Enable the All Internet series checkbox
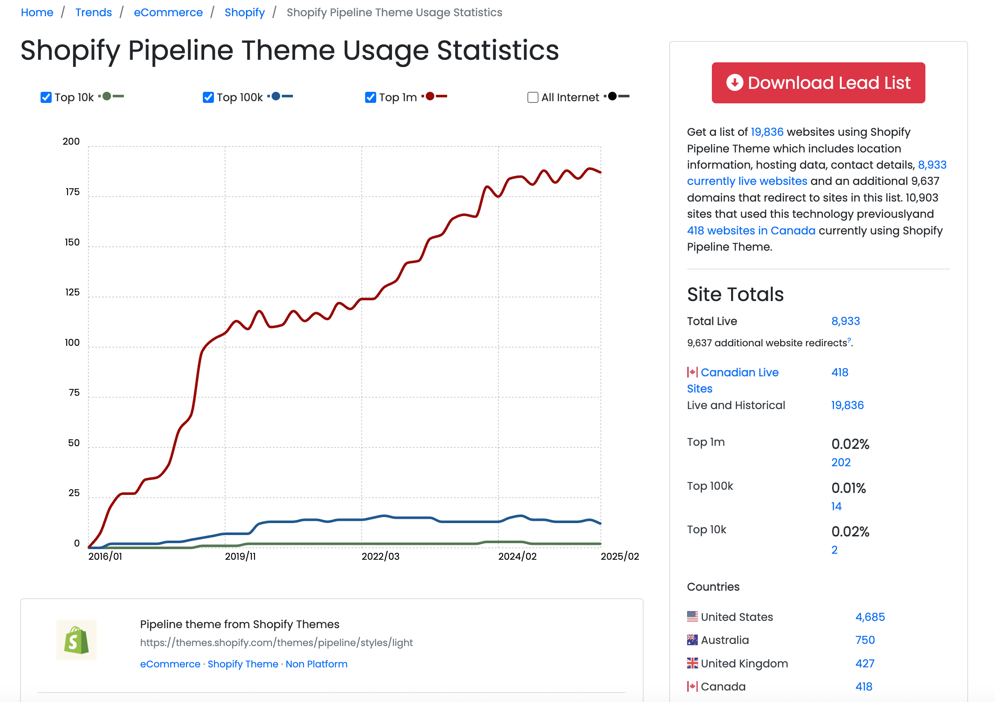Image resolution: width=995 pixels, height=702 pixels. pos(533,97)
